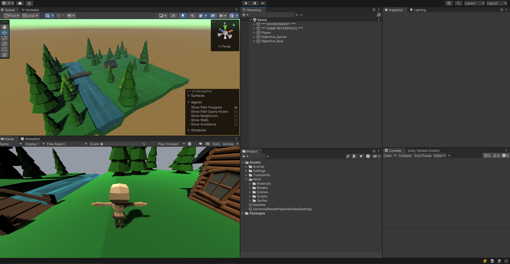Expand Surfaces section in AI Navigation
Screen dimensions: 510x264
189,96
